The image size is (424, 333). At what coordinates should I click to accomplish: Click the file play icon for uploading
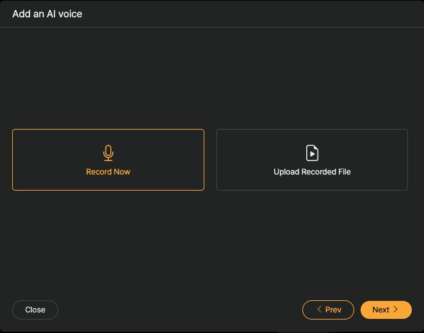pos(312,153)
